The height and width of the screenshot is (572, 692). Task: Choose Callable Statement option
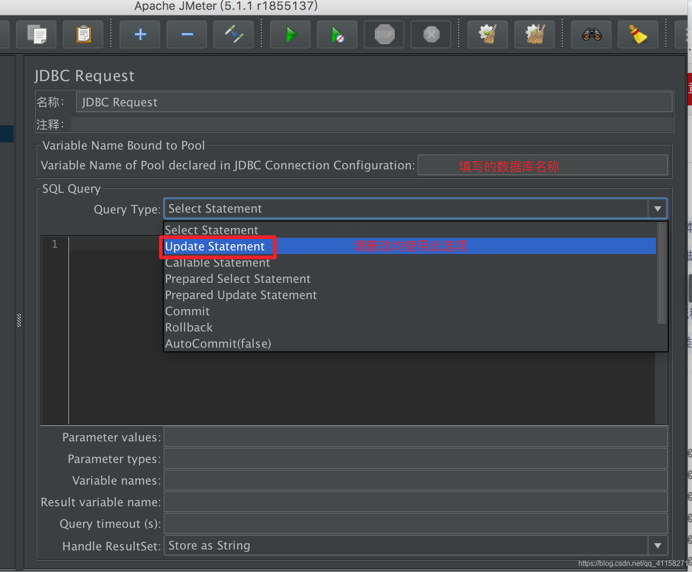[410, 263]
